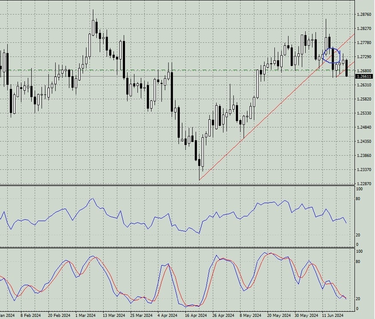Click the 1.27290 price axis label
Viewport: 375px width, 319px height.
click(x=364, y=57)
